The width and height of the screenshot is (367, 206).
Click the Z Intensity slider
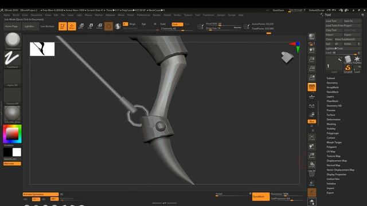177,29
